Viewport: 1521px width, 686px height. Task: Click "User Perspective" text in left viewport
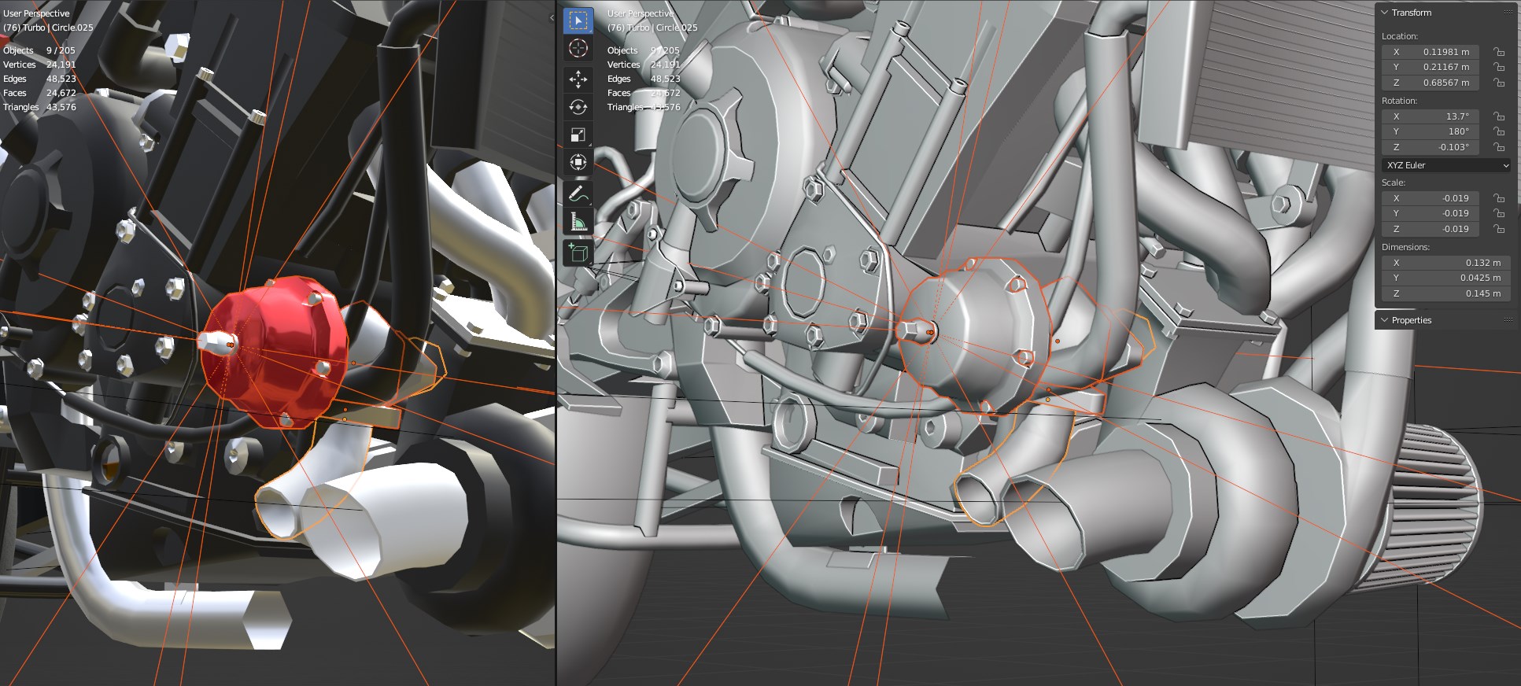36,13
